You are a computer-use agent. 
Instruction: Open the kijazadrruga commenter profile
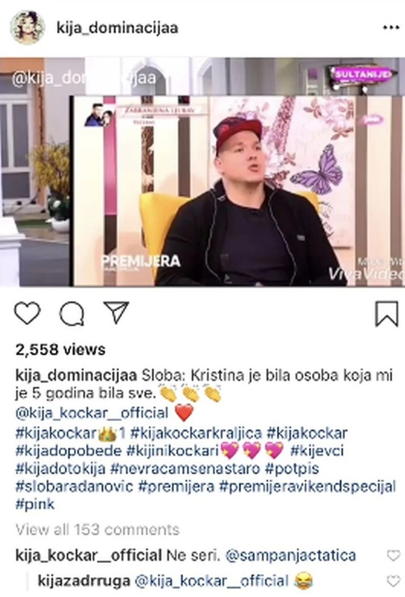(84, 581)
